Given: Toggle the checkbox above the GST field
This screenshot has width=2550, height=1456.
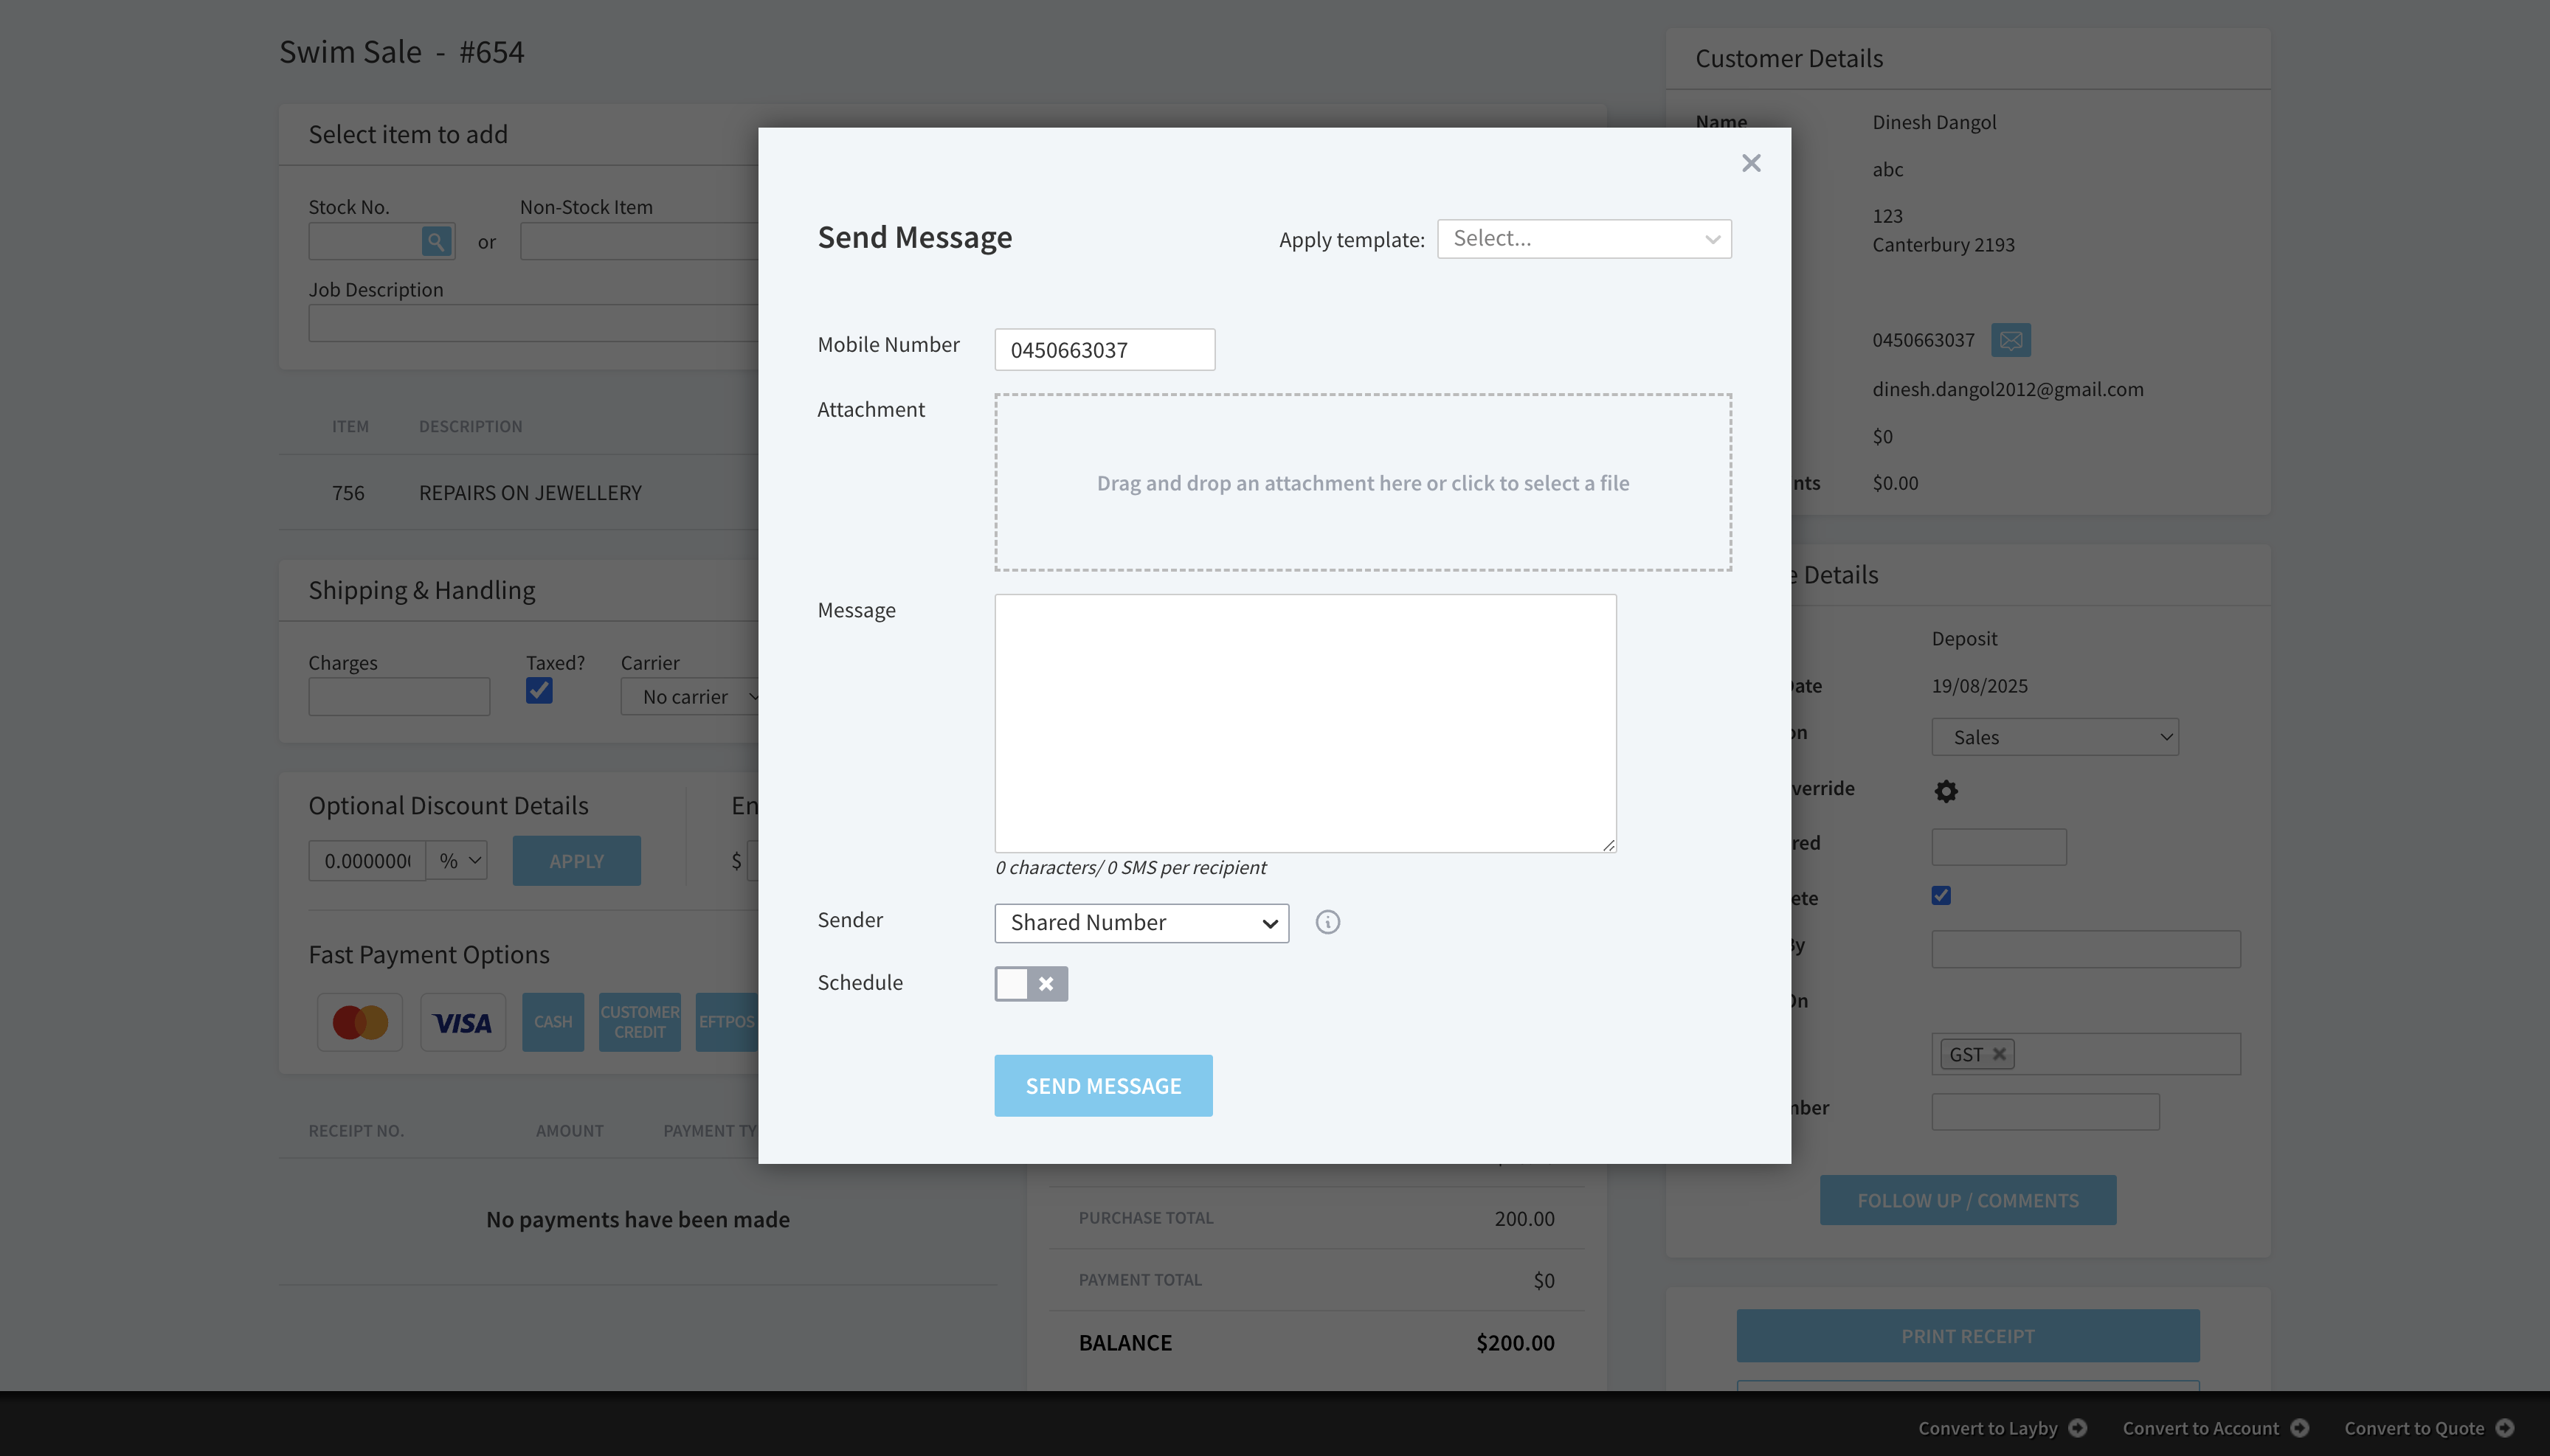Looking at the screenshot, I should [1941, 896].
